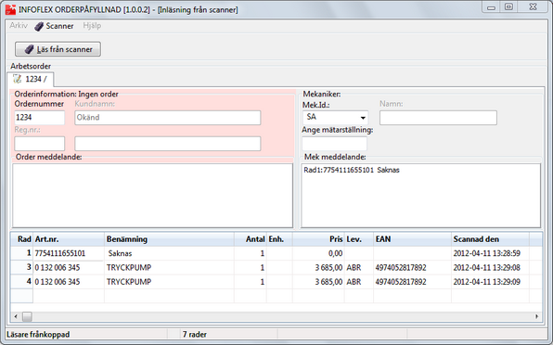Screen dimensions: 553x345
Task: Open the Hjälp menu
Action: pyautogui.click(x=92, y=26)
